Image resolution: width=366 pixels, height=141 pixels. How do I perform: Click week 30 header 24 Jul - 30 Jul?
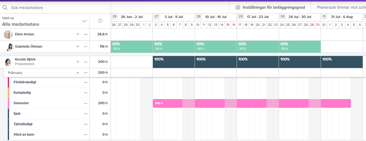(x=300, y=17)
